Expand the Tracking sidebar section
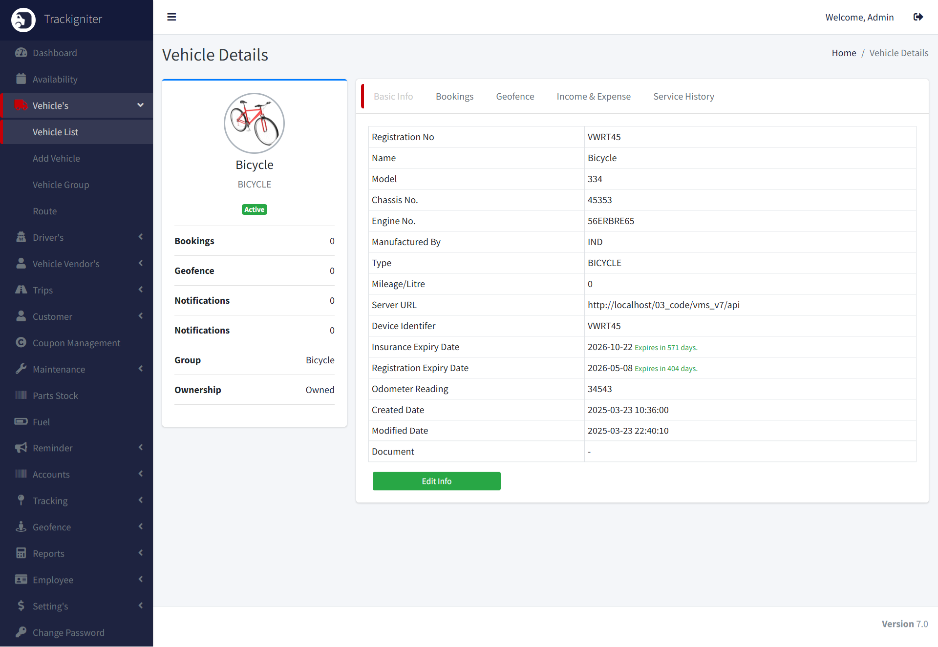This screenshot has width=938, height=647. (50, 501)
